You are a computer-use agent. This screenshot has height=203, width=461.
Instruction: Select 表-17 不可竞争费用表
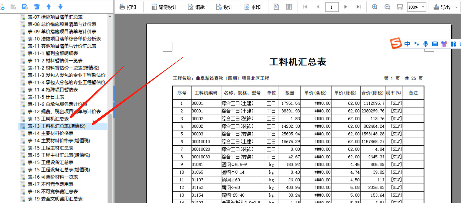50,184
